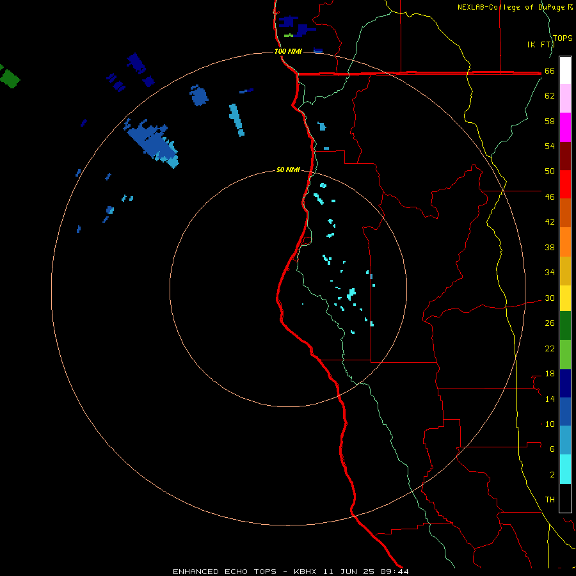Image resolution: width=576 pixels, height=576 pixels.
Task: Click the "50 NMI" range ring label
Action: tap(288, 170)
